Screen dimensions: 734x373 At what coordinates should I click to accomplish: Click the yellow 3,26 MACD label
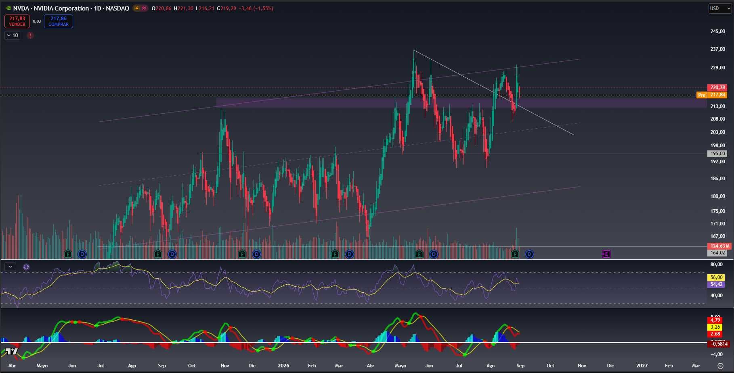pyautogui.click(x=715, y=327)
